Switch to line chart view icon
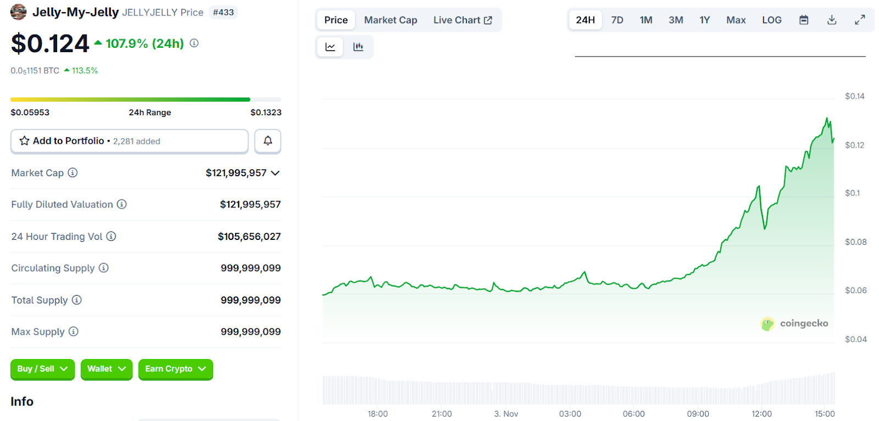The height and width of the screenshot is (421, 879). (330, 47)
